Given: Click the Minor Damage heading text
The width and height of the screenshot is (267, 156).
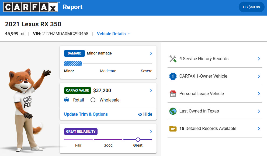Looking at the screenshot, I should click(x=99, y=53).
